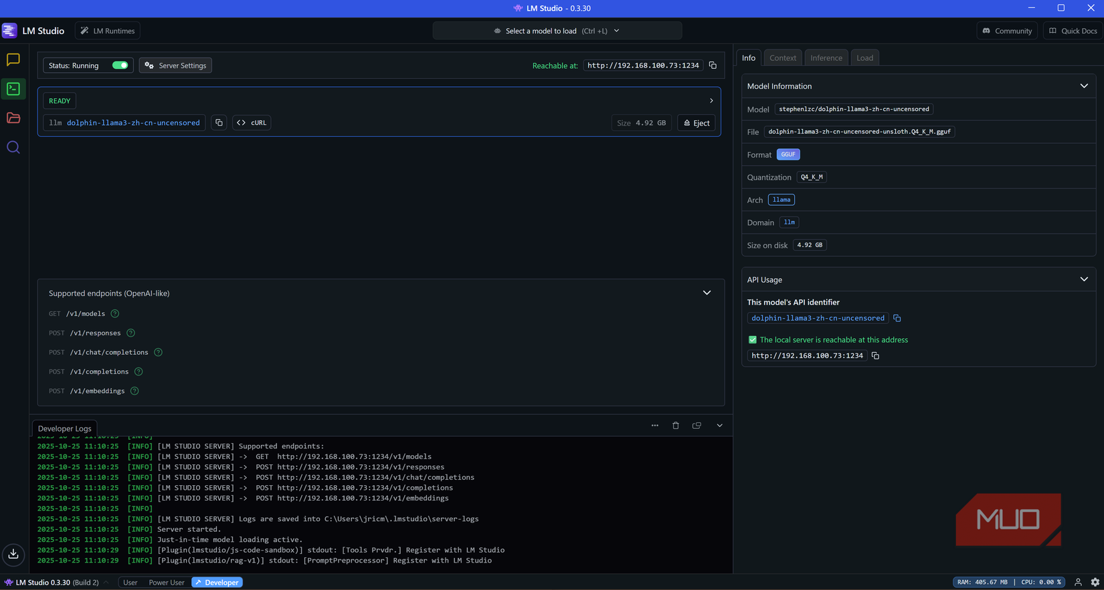Open the user account icon in status bar
Image resolution: width=1104 pixels, height=590 pixels.
[1078, 583]
